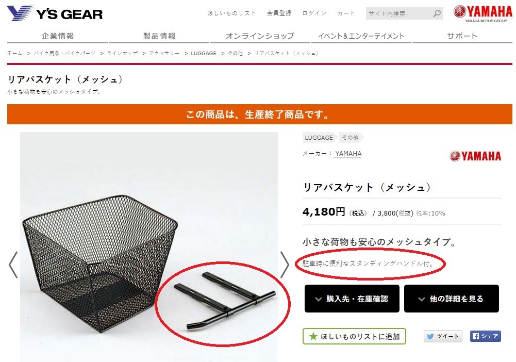Open the オンラインショップ menu
Screen dimensions: 516x362
(260, 36)
